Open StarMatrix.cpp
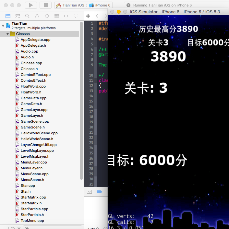The width and height of the screenshot is (229, 229). click(x=33, y=198)
